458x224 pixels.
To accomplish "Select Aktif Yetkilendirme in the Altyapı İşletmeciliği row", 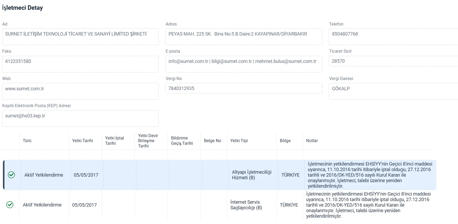I will [44, 175].
